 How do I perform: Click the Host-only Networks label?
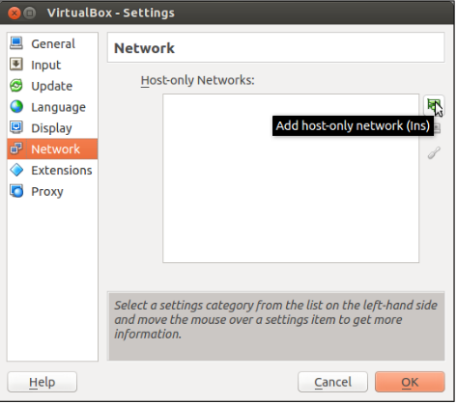click(x=197, y=80)
